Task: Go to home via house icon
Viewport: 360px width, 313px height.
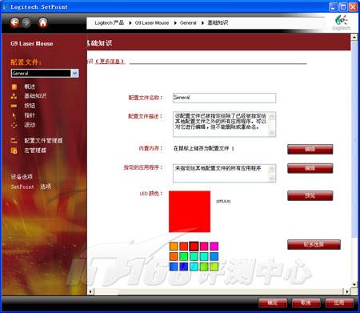Action: [42, 22]
